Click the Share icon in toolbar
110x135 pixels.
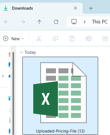pyautogui.click(x=105, y=39)
